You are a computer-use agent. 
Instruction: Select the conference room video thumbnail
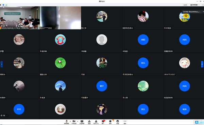pyautogui.click(x=20, y=18)
